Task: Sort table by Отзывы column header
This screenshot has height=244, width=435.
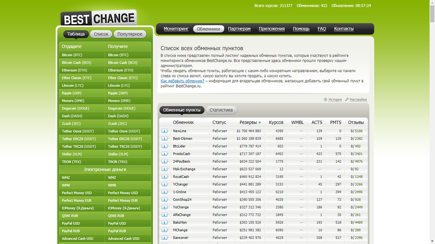Action: pyautogui.click(x=356, y=122)
